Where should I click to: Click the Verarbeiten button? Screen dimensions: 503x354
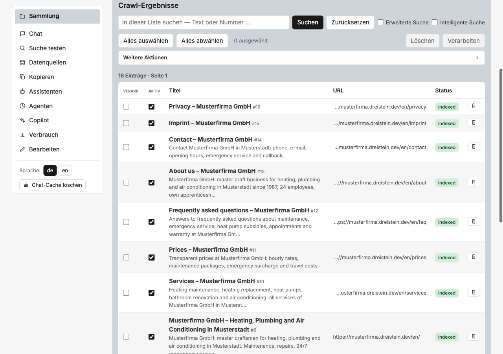click(464, 41)
